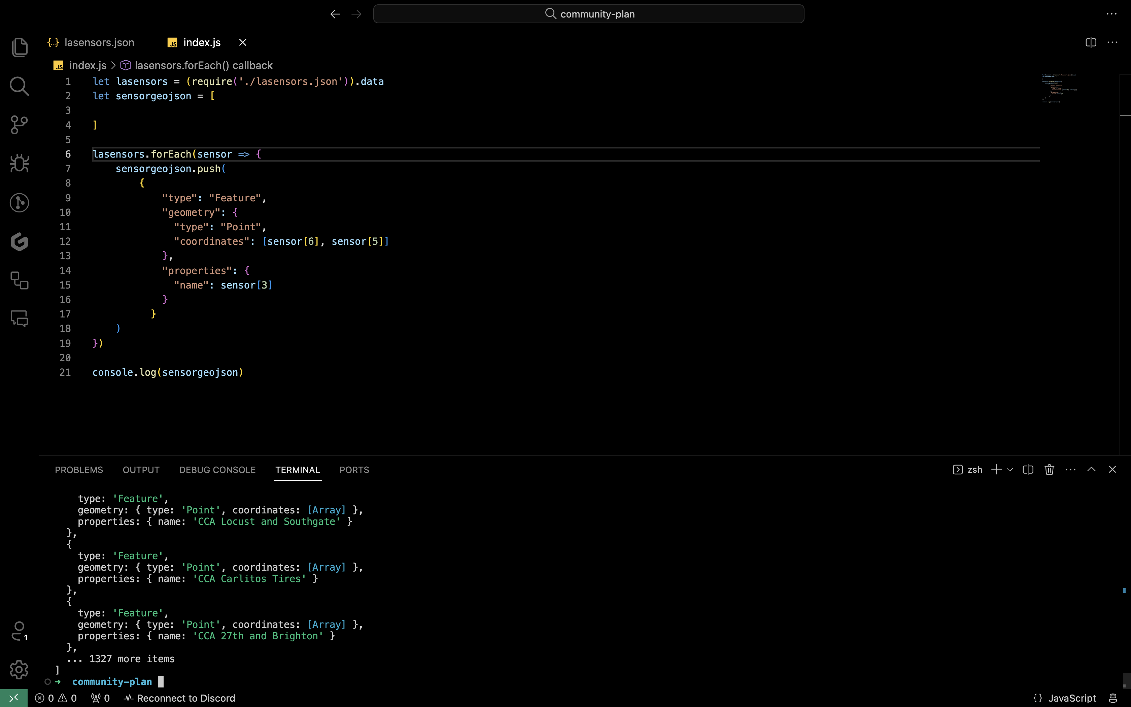Click line number 21 in gutter
1131x707 pixels.
[x=65, y=372]
